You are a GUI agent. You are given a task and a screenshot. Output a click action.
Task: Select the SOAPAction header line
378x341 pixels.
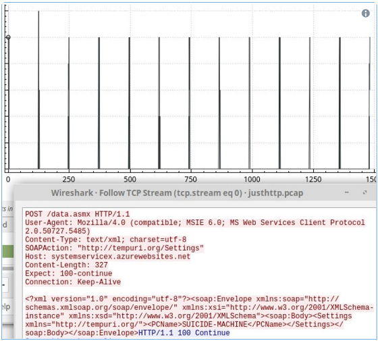114,248
